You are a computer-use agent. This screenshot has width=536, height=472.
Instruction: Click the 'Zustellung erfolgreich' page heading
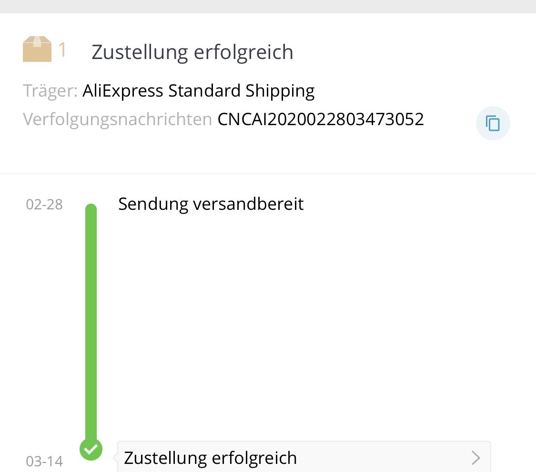pyautogui.click(x=192, y=52)
